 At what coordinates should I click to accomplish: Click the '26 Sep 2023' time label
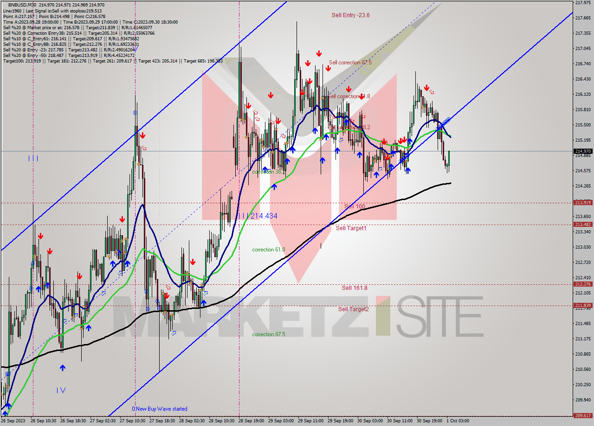pyautogui.click(x=13, y=421)
